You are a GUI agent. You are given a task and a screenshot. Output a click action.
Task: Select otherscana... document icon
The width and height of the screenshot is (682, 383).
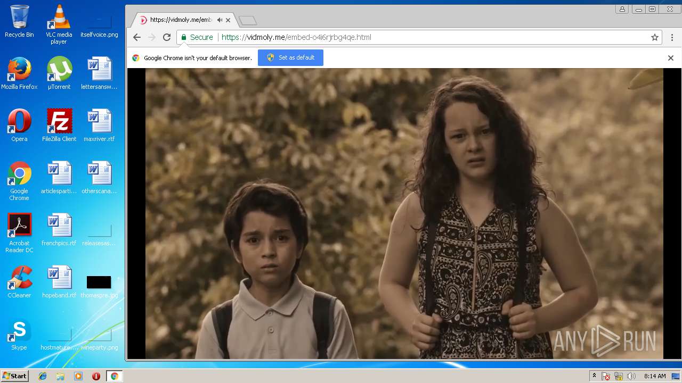[x=99, y=178]
